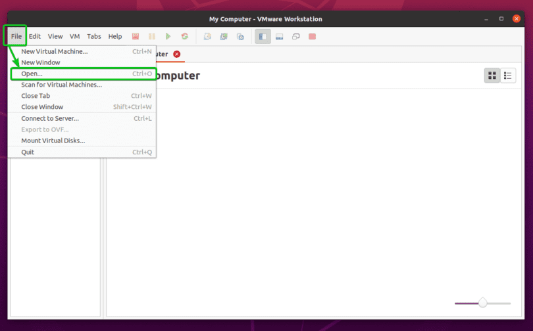Open the Help menu
The width and height of the screenshot is (533, 331).
pos(115,36)
